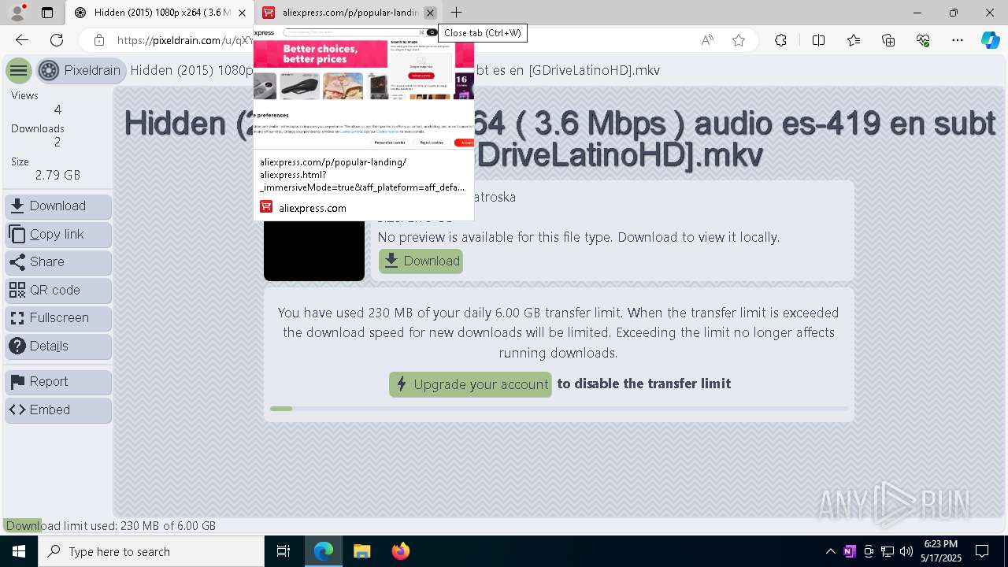
Task: Open the notification center
Action: [982, 551]
